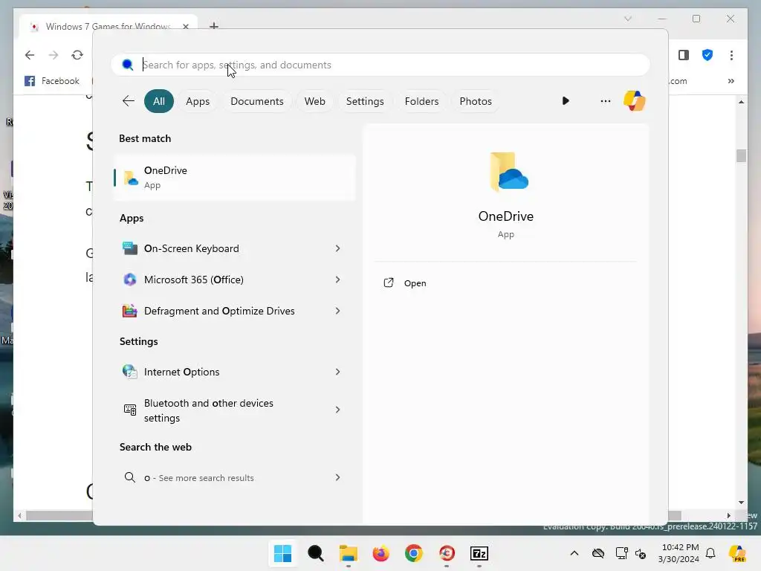
Task: Click the Open external link icon
Action: tap(389, 283)
